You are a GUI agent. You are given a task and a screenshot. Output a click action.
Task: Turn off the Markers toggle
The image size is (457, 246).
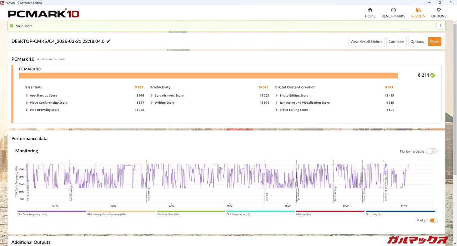click(433, 220)
